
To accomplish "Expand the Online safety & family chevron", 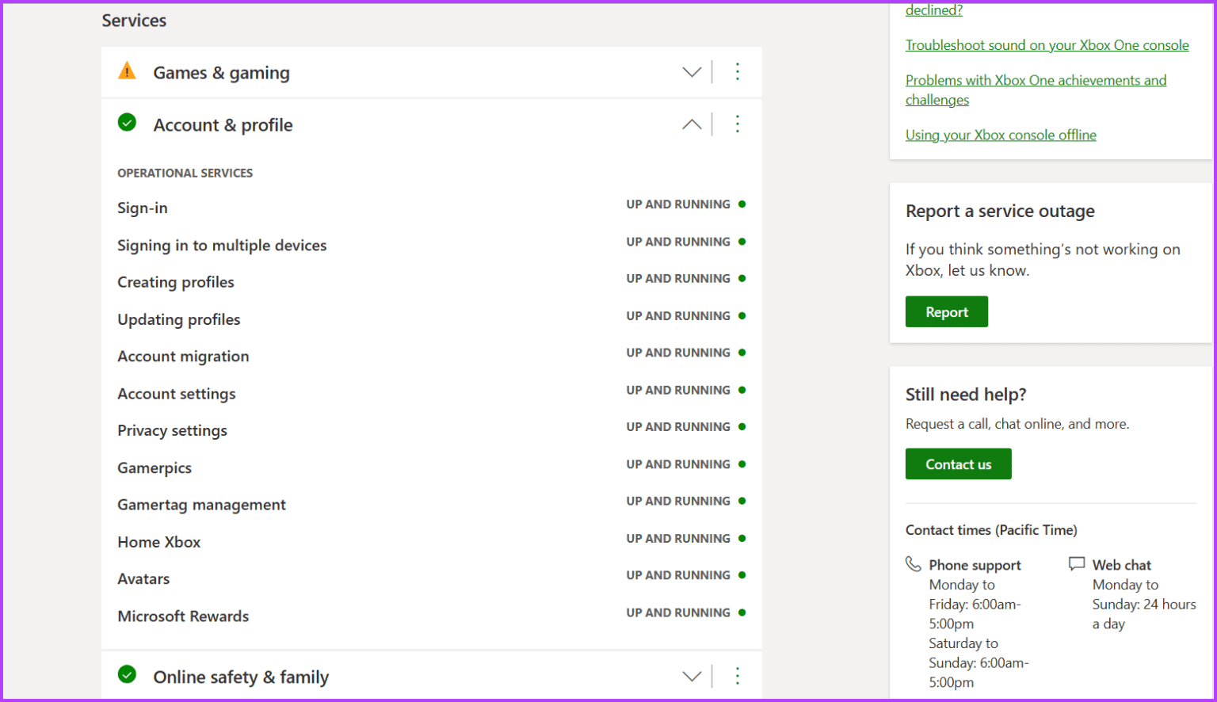I will (x=692, y=676).
